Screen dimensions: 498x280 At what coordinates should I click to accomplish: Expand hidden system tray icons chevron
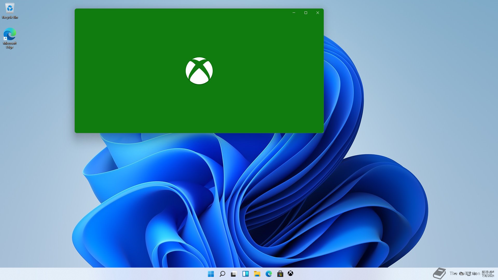[455, 274]
